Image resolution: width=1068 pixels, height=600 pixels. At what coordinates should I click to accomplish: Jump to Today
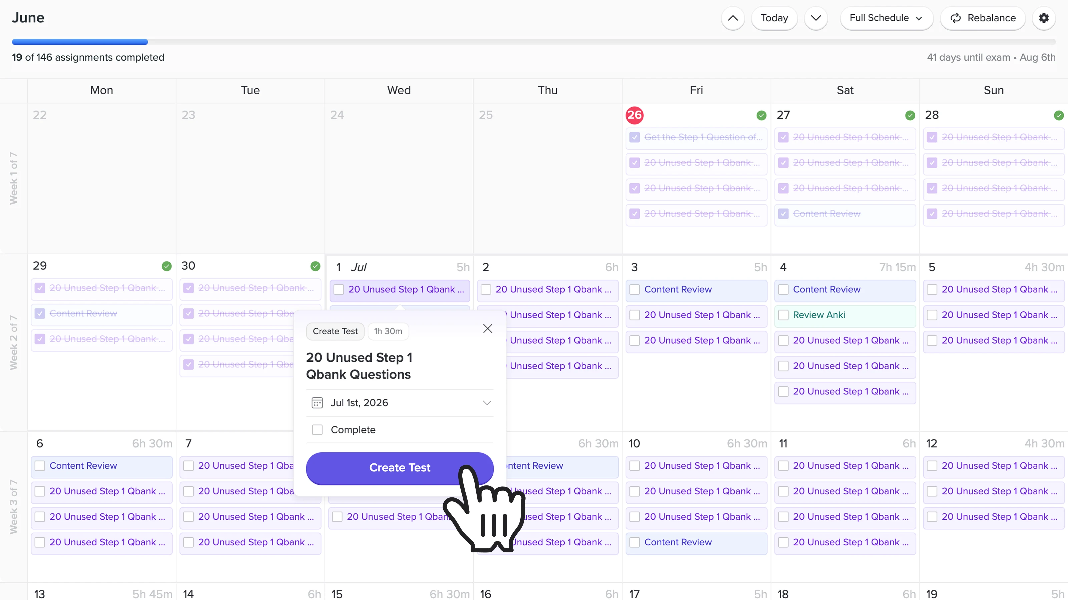(x=774, y=18)
